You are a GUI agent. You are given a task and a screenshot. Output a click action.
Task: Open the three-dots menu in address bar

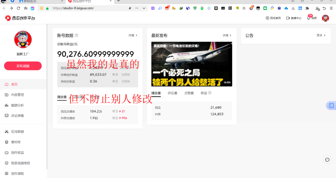pos(137,8)
